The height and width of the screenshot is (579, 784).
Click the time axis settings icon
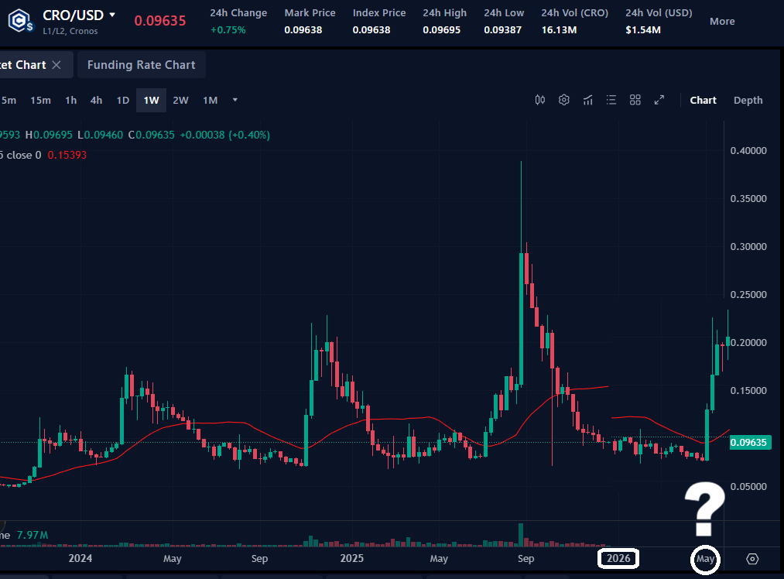pyautogui.click(x=752, y=559)
